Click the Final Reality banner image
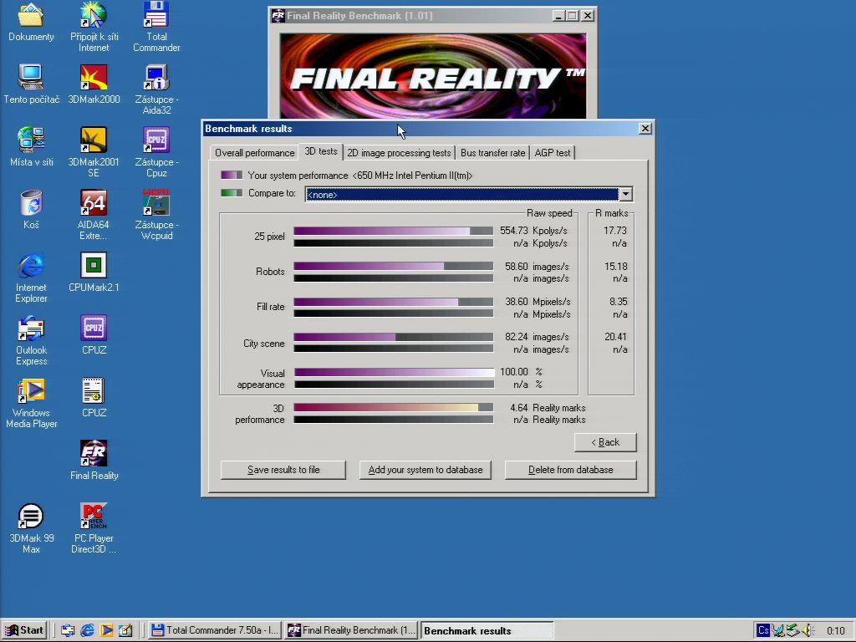This screenshot has height=642, width=856. click(433, 75)
